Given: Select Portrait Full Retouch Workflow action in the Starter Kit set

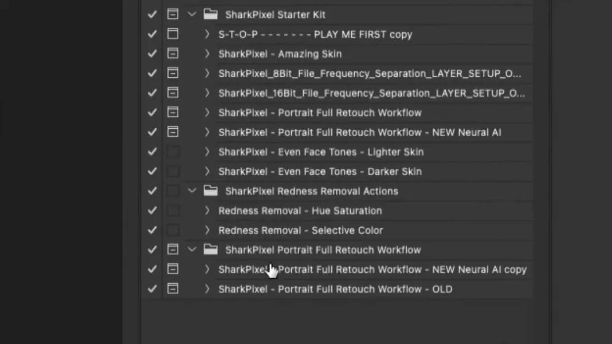Looking at the screenshot, I should [x=320, y=113].
